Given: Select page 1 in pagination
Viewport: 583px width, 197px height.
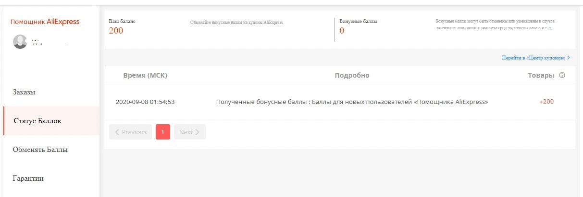Looking at the screenshot, I should (x=163, y=132).
